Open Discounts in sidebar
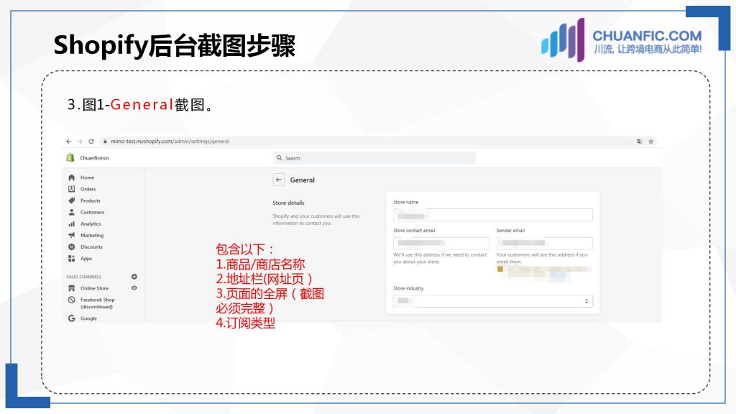The image size is (736, 414). pos(91,247)
